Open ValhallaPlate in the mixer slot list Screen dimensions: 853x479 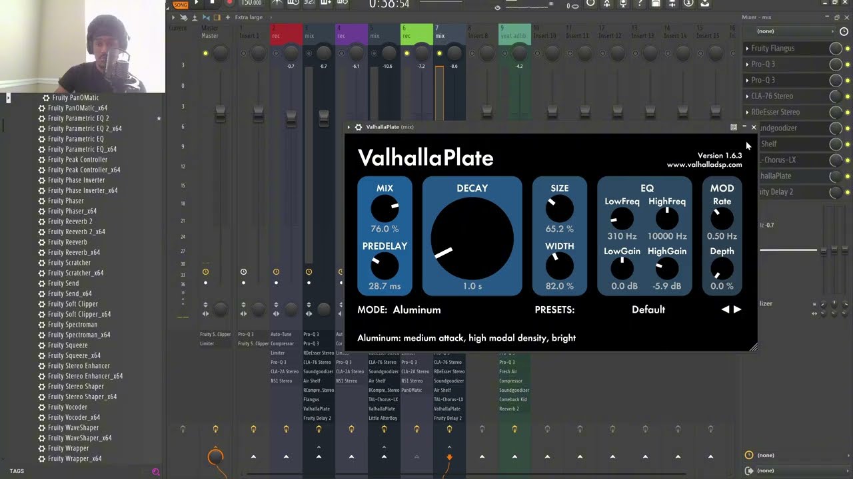789,176
